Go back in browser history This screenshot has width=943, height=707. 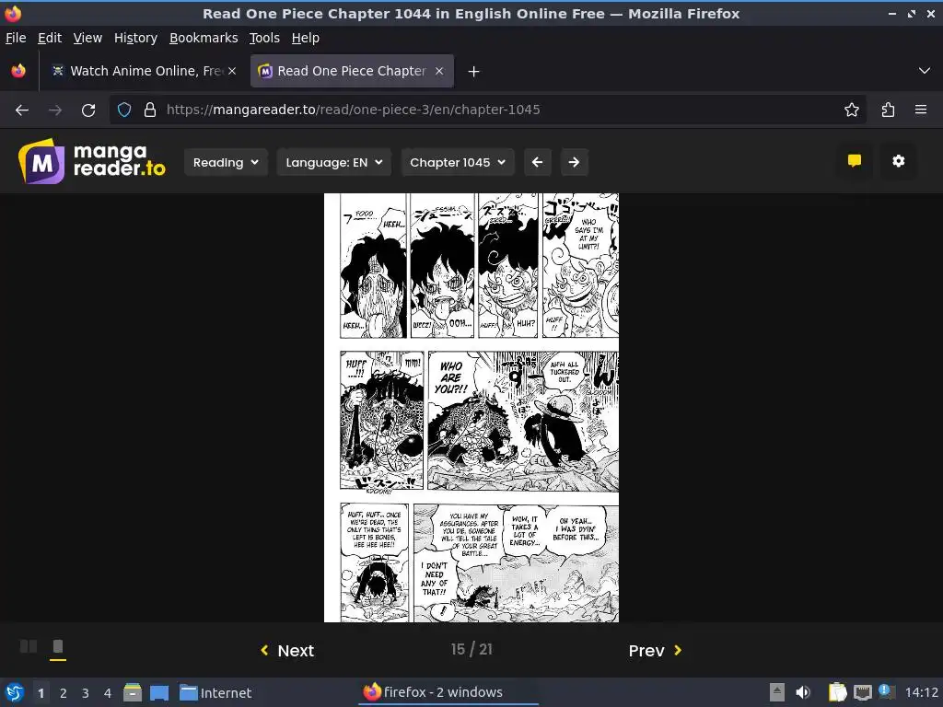[x=22, y=110]
